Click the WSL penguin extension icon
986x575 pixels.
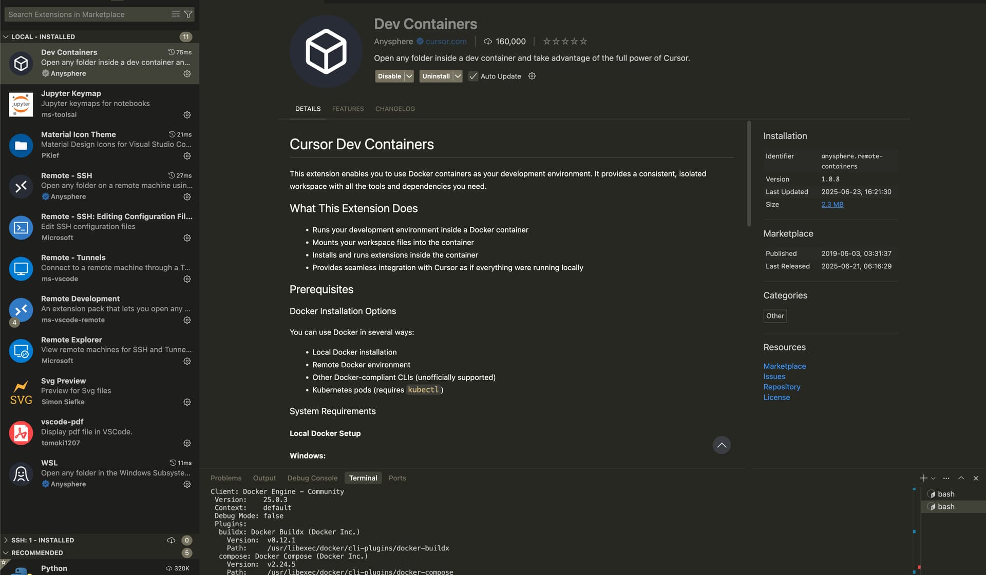coord(21,473)
